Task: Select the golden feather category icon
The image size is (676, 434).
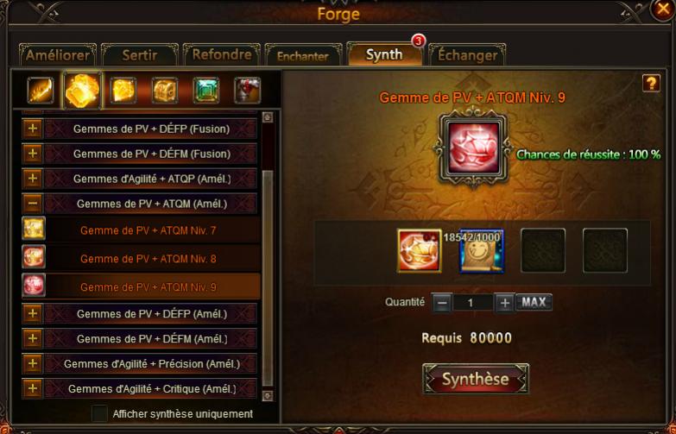Action: pyautogui.click(x=41, y=90)
